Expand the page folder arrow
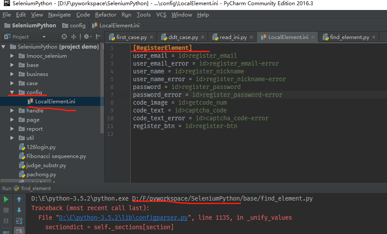 pos(12,120)
